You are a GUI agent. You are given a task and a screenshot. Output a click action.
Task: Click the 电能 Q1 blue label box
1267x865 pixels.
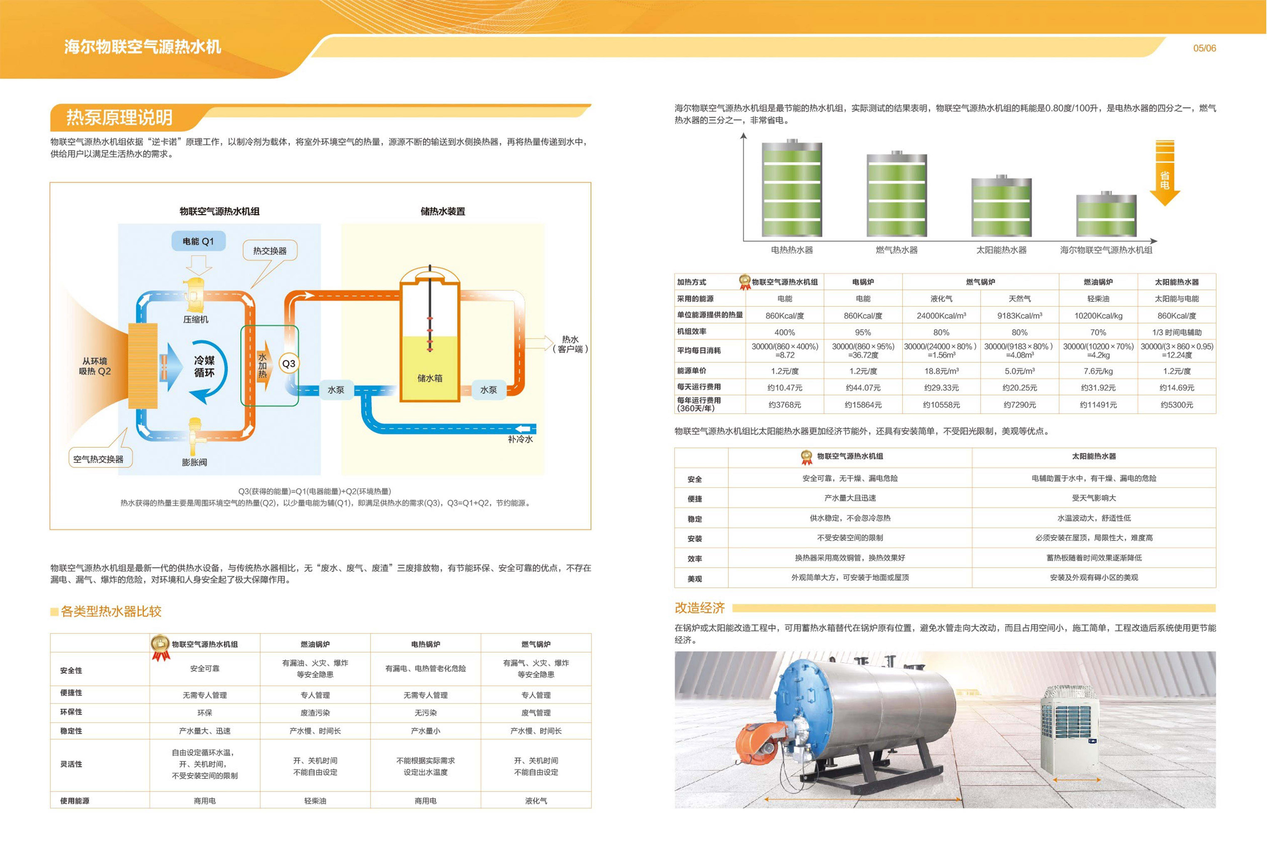point(199,241)
